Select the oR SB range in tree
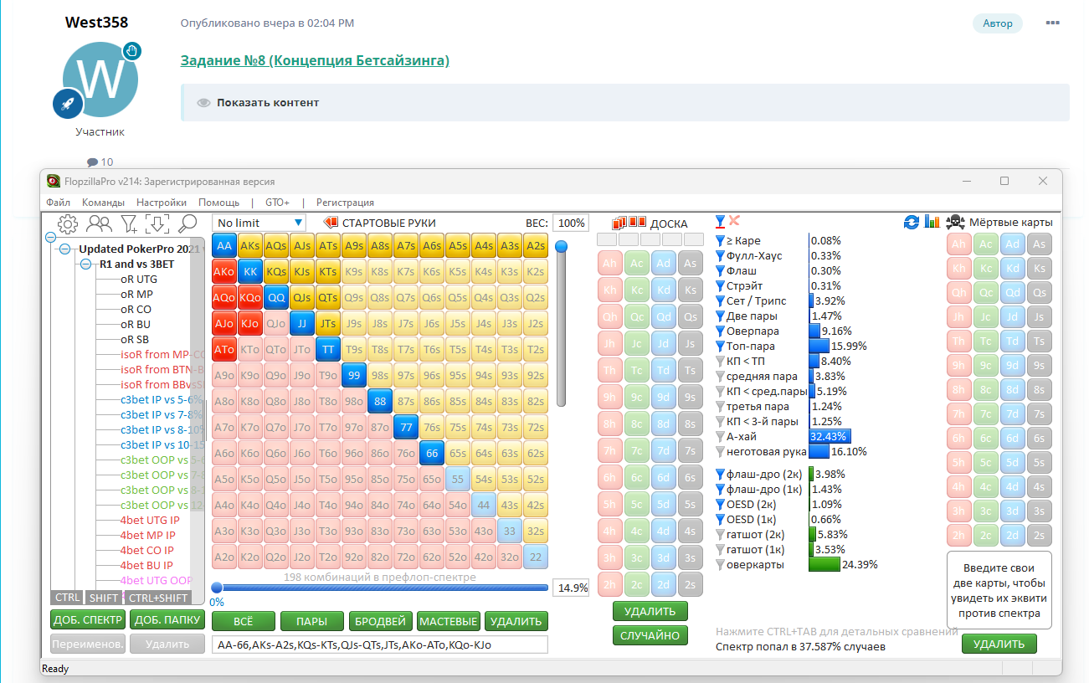Screen dimensions: 1089x683 pos(136,340)
